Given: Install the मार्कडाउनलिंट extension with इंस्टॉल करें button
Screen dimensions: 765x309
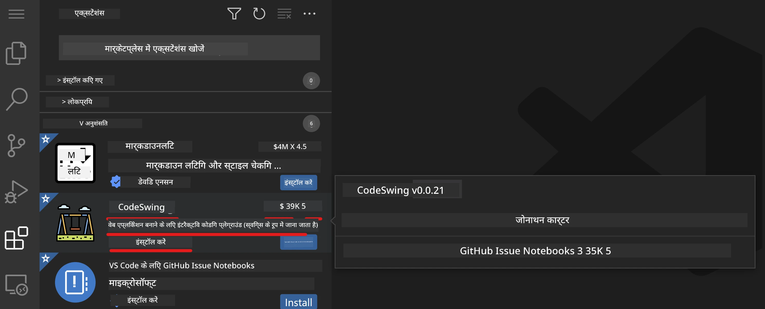Looking at the screenshot, I should pyautogui.click(x=298, y=183).
